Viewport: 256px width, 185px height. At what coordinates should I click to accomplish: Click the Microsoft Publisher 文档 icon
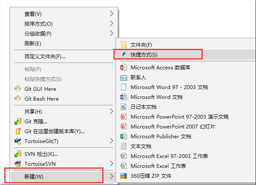pos(124,136)
